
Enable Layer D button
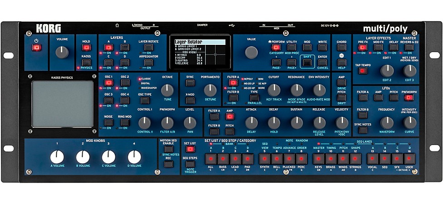point(125,63)
